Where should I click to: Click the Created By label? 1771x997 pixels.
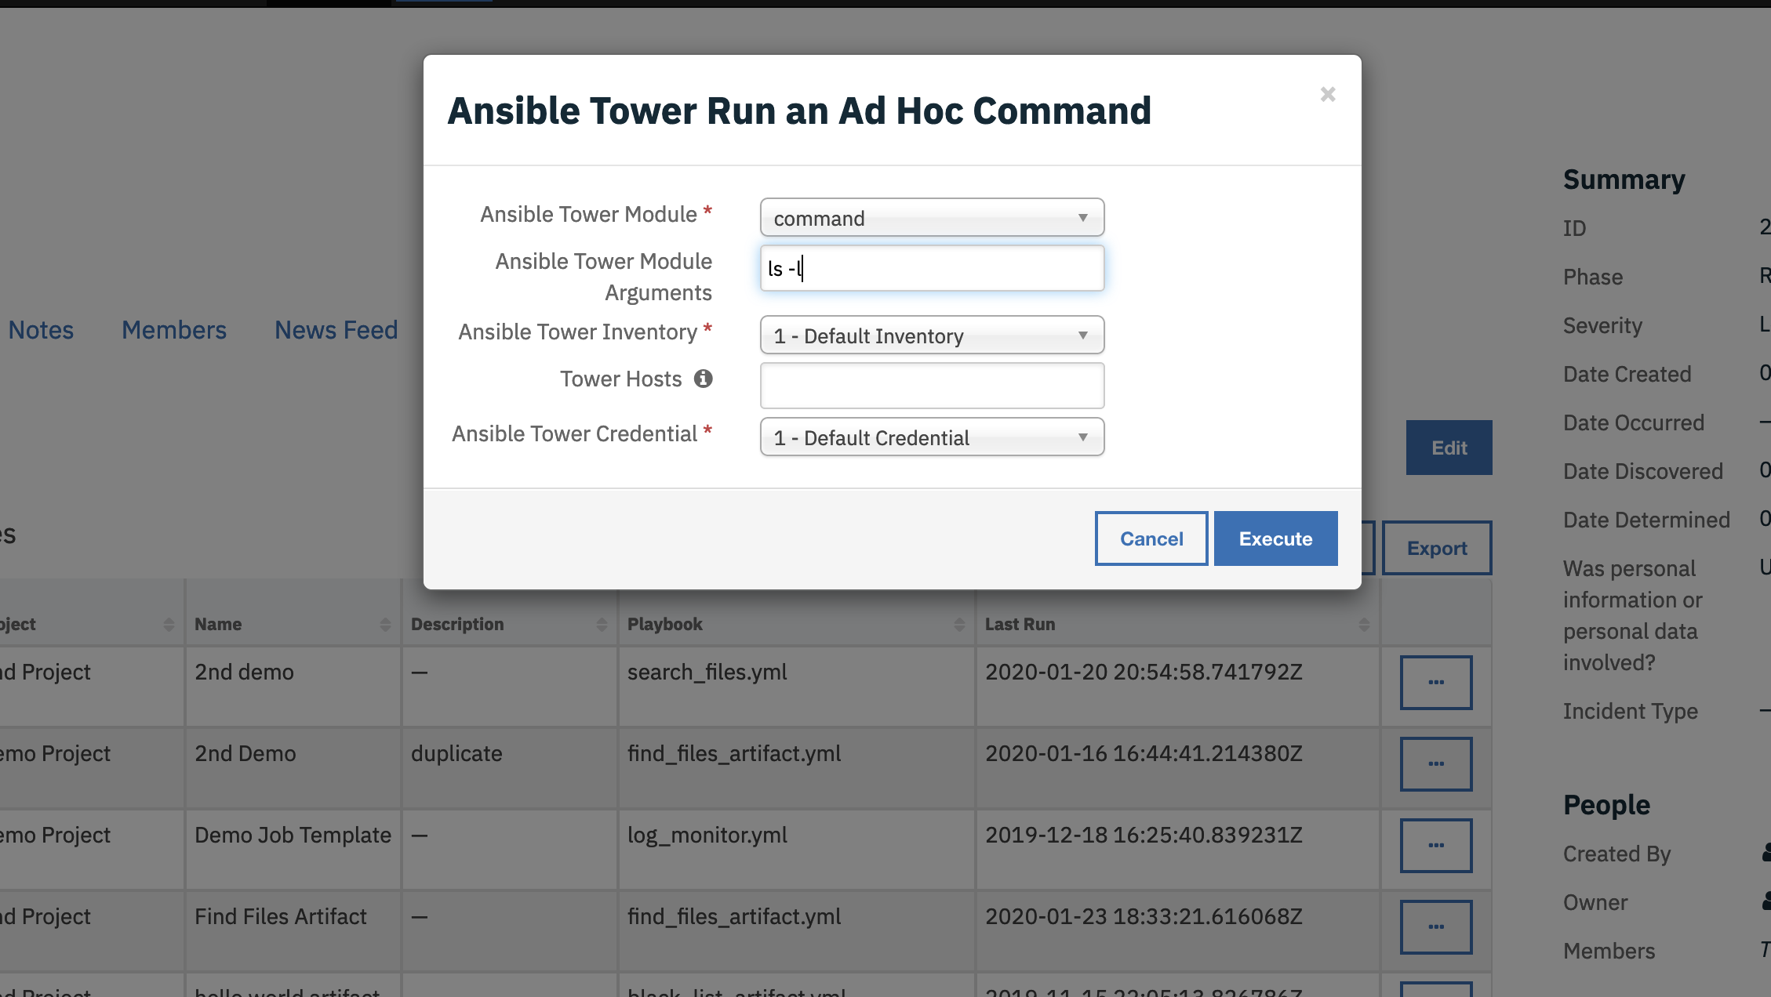pyautogui.click(x=1616, y=854)
